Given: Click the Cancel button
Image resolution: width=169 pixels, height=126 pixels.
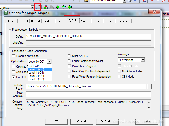Looking at the screenshot, I should pyautogui.click(x=82, y=121).
